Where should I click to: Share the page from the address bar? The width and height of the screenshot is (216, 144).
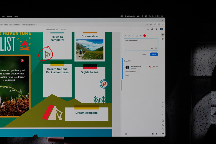coord(147,24)
